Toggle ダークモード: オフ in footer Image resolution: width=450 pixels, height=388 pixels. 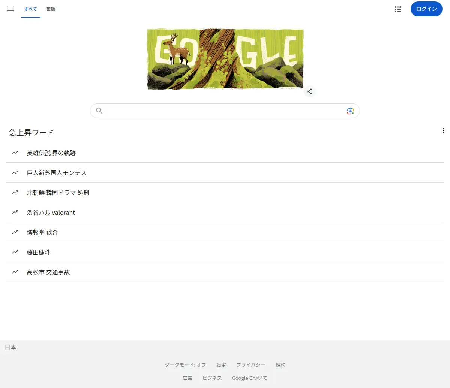[x=185, y=365]
